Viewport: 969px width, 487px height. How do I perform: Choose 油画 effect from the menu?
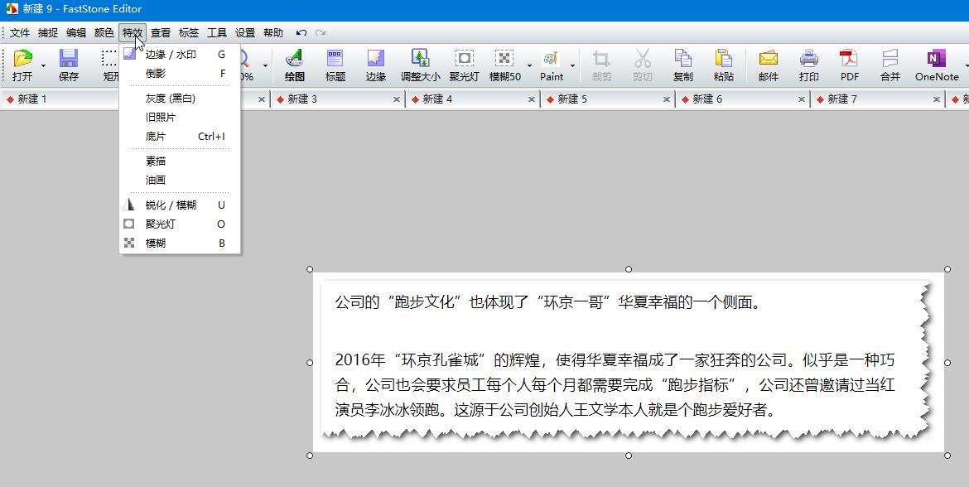(x=156, y=181)
